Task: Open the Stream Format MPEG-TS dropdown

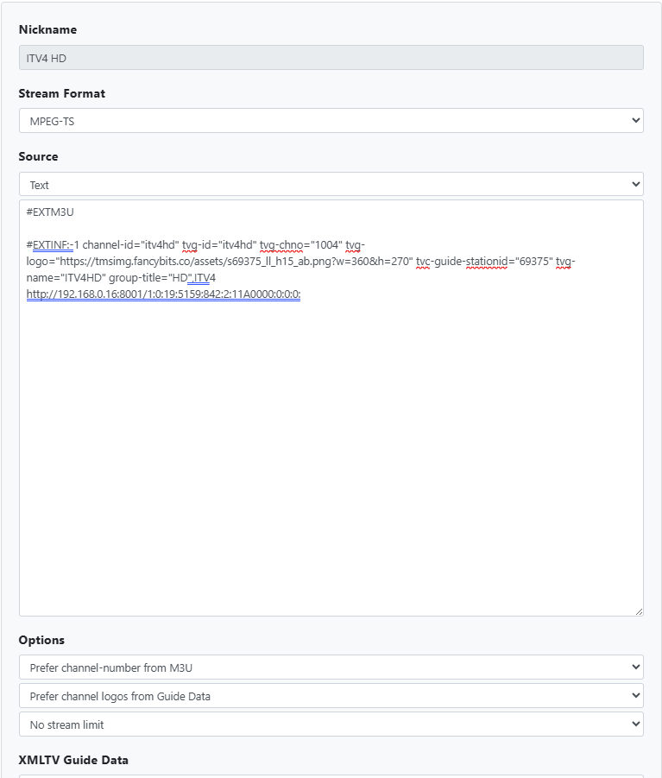Action: [x=331, y=121]
